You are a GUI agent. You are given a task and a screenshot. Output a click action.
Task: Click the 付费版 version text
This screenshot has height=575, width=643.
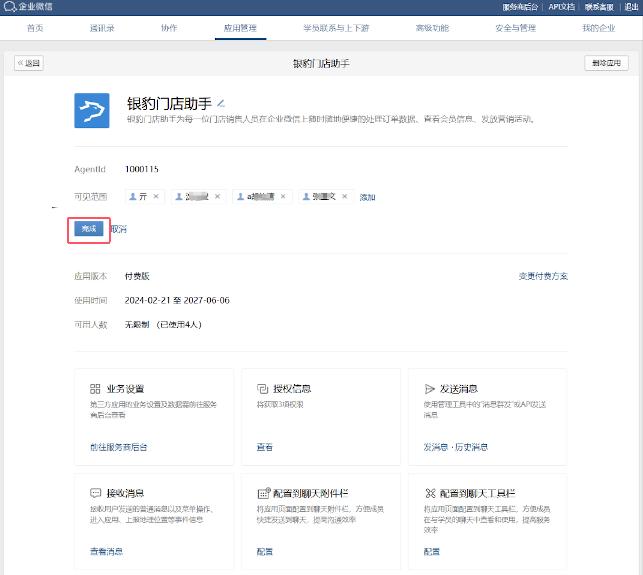click(x=137, y=276)
